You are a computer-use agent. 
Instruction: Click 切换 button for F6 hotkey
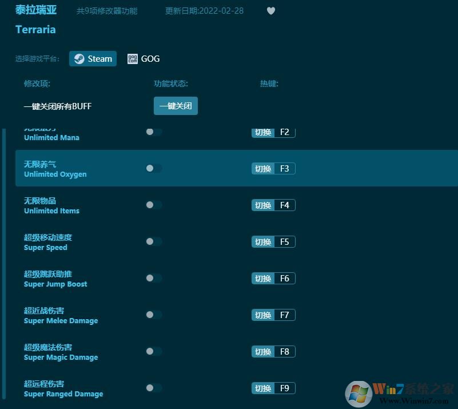[x=263, y=279]
